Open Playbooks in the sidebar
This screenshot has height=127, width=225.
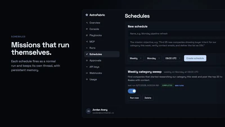102,35
